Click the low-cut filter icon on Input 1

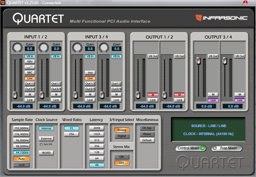(x=30, y=67)
